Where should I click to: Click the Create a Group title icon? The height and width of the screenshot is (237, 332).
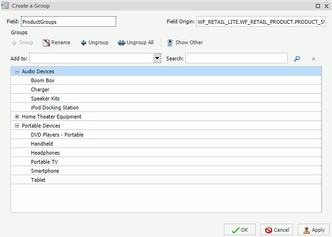[5, 5]
